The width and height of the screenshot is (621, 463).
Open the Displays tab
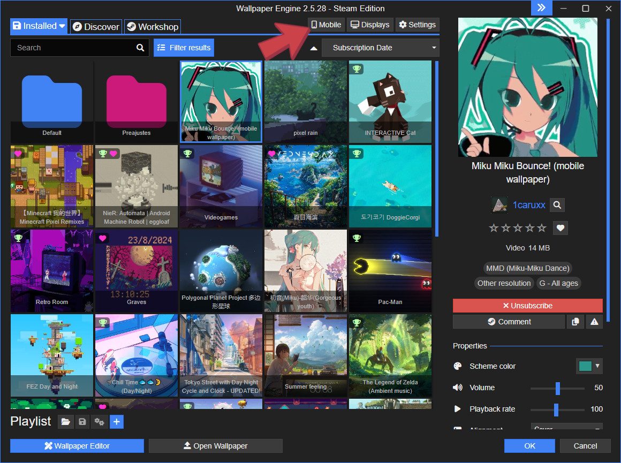370,25
